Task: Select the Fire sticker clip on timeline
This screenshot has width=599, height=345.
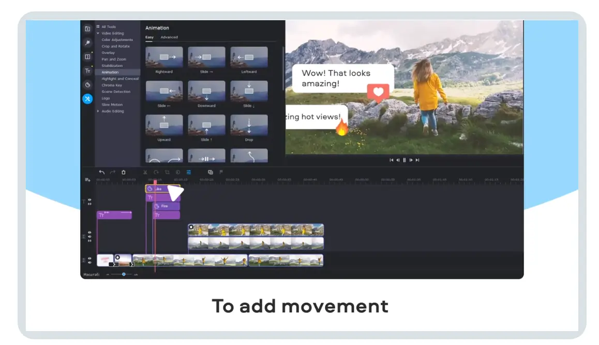Action: coord(167,206)
